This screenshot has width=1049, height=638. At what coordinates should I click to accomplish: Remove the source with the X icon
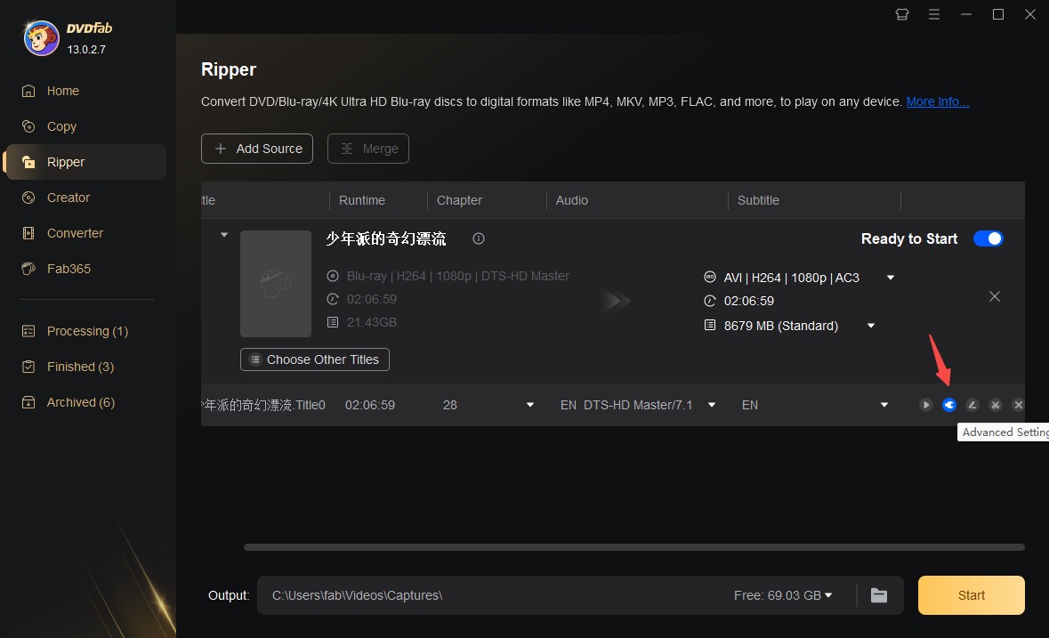click(x=995, y=296)
